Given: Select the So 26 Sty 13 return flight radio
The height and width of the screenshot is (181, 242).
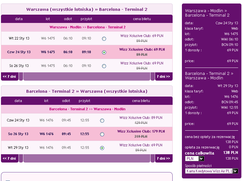Looking at the screenshot, I should [x=102, y=134].
